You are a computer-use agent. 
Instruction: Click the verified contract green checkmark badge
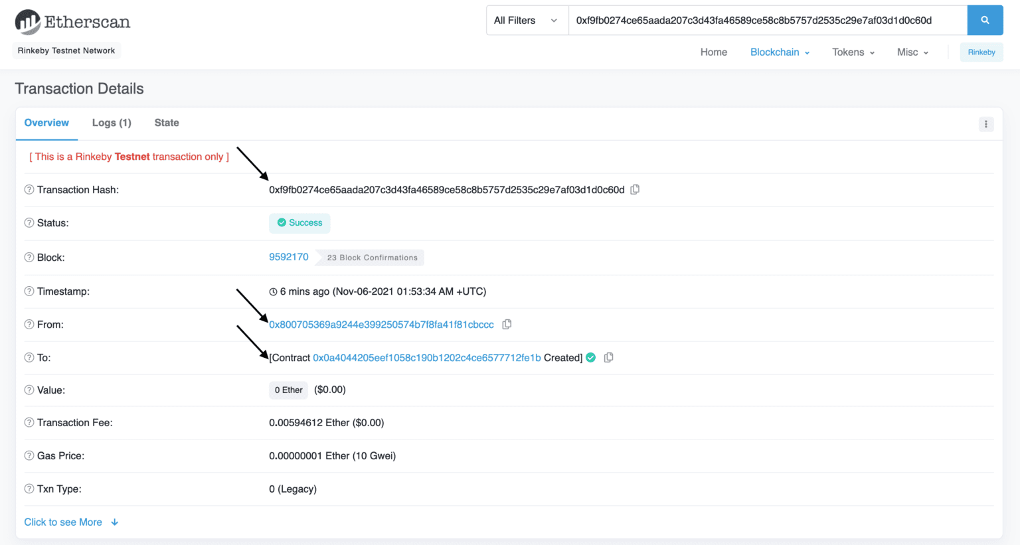pyautogui.click(x=590, y=357)
